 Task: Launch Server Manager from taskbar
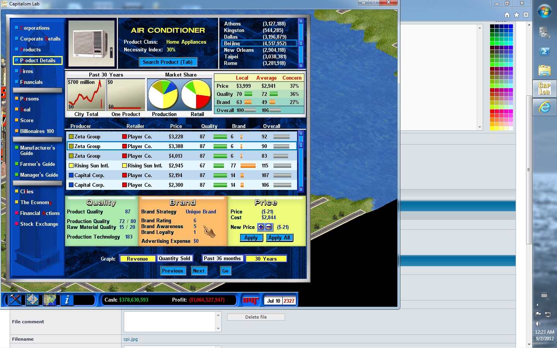click(x=545, y=33)
